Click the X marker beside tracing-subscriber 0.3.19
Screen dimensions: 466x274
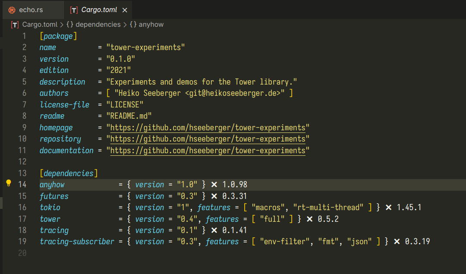397,242
